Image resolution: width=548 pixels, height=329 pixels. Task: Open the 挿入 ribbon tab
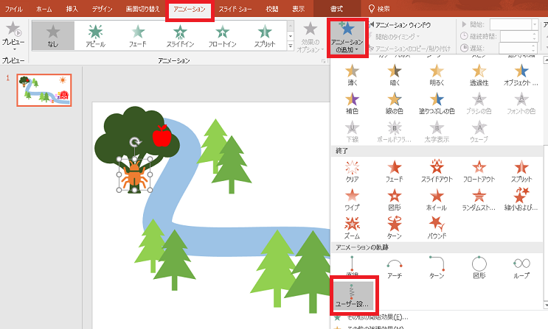72,9
